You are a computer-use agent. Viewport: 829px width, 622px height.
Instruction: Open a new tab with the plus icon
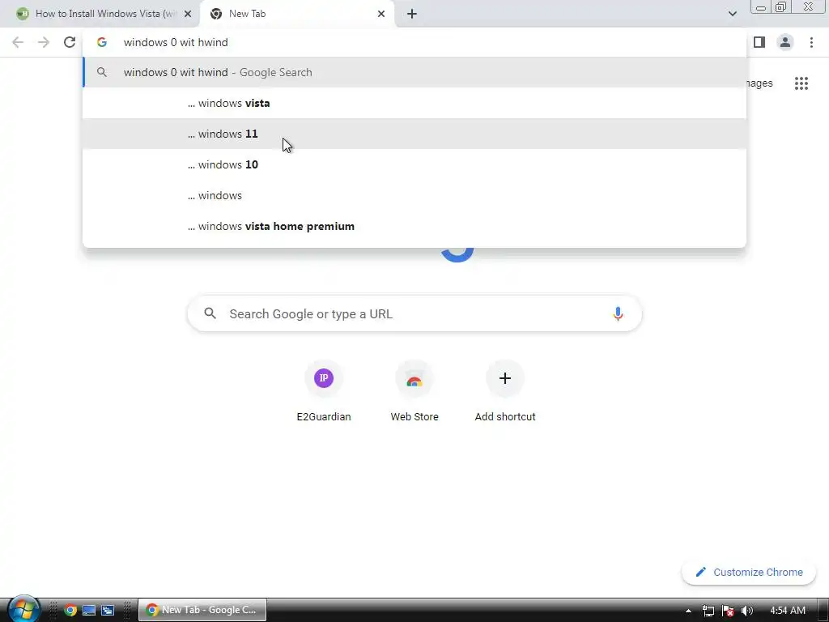(x=412, y=14)
